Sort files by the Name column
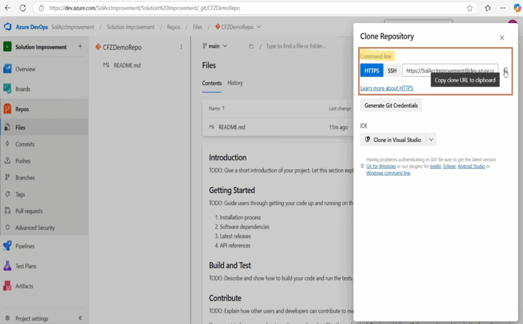The height and width of the screenshot is (324, 523). pos(217,108)
